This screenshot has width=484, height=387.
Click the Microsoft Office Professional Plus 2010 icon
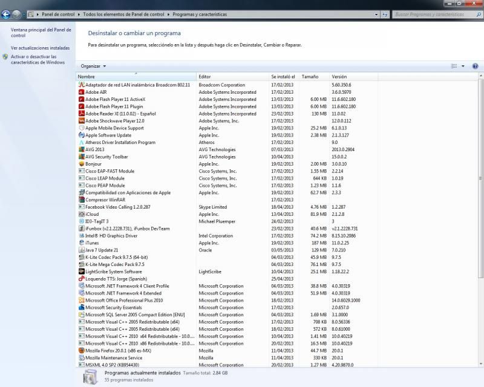(82, 301)
